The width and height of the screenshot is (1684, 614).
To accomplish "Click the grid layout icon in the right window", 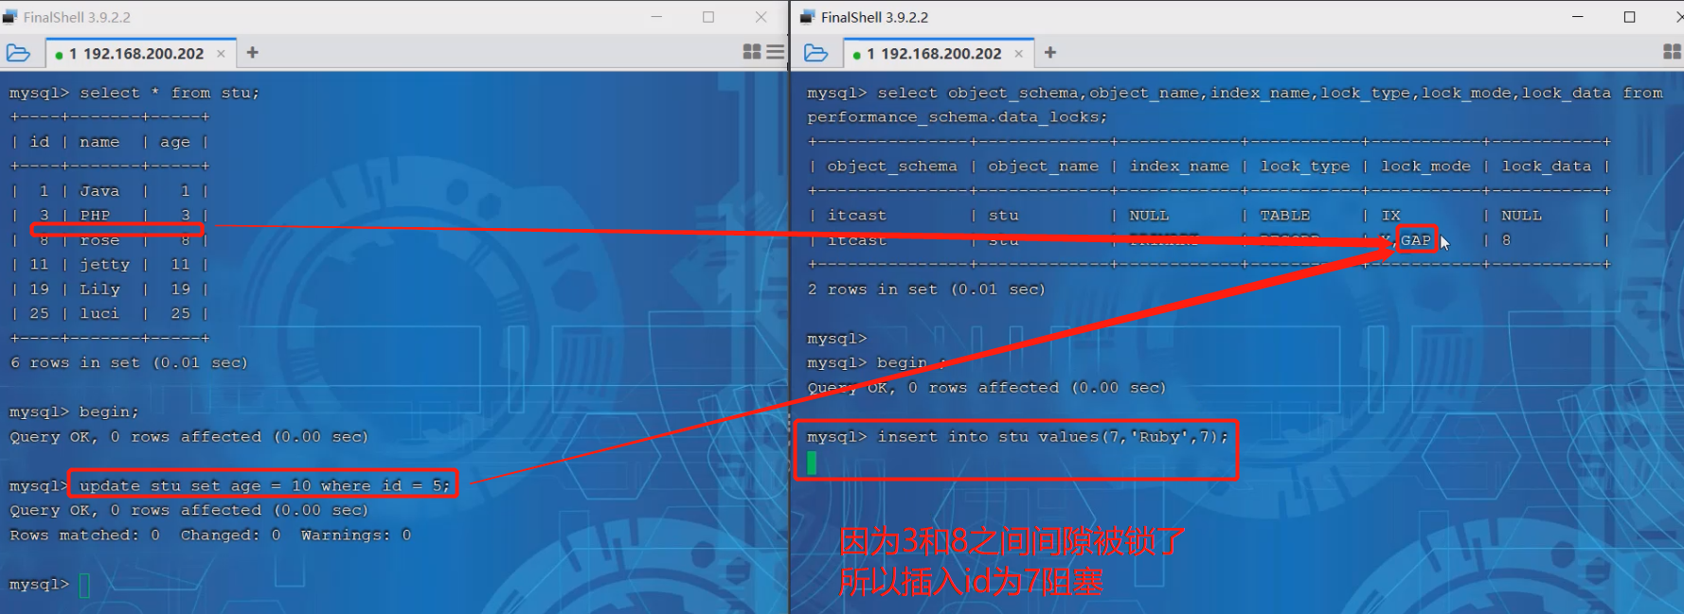I will coord(1672,52).
